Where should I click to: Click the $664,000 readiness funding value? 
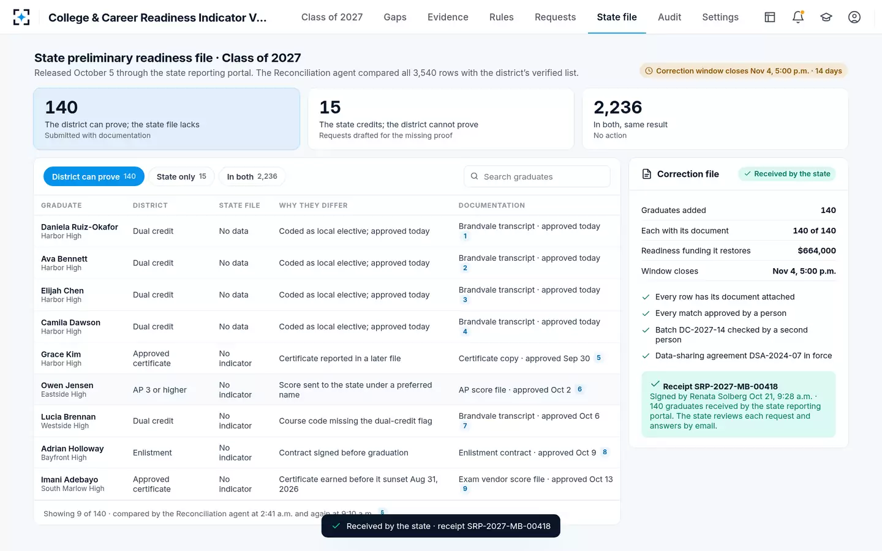(817, 250)
